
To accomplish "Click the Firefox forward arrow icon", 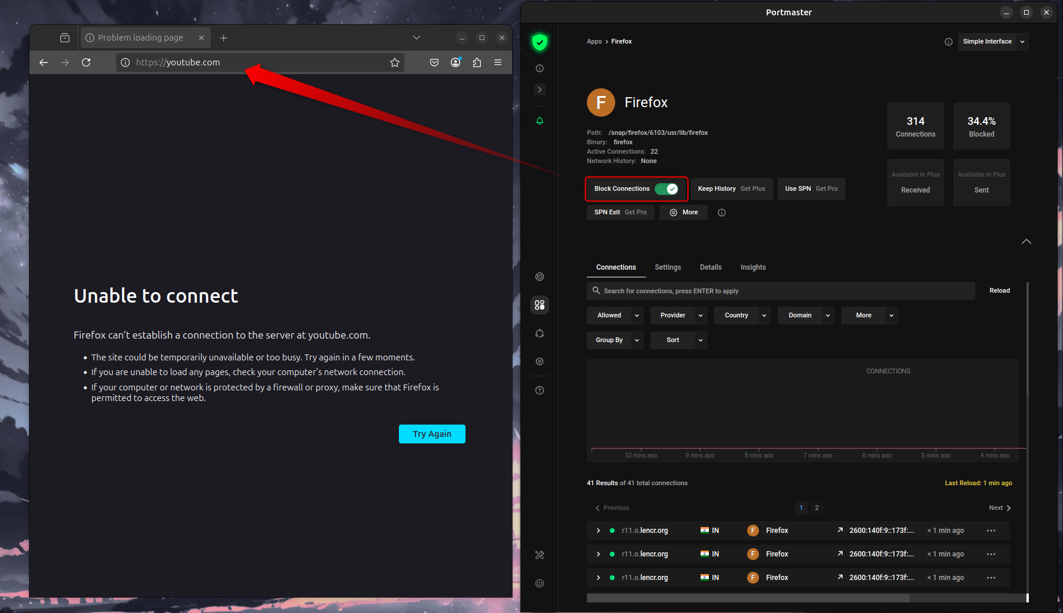I will tap(65, 62).
